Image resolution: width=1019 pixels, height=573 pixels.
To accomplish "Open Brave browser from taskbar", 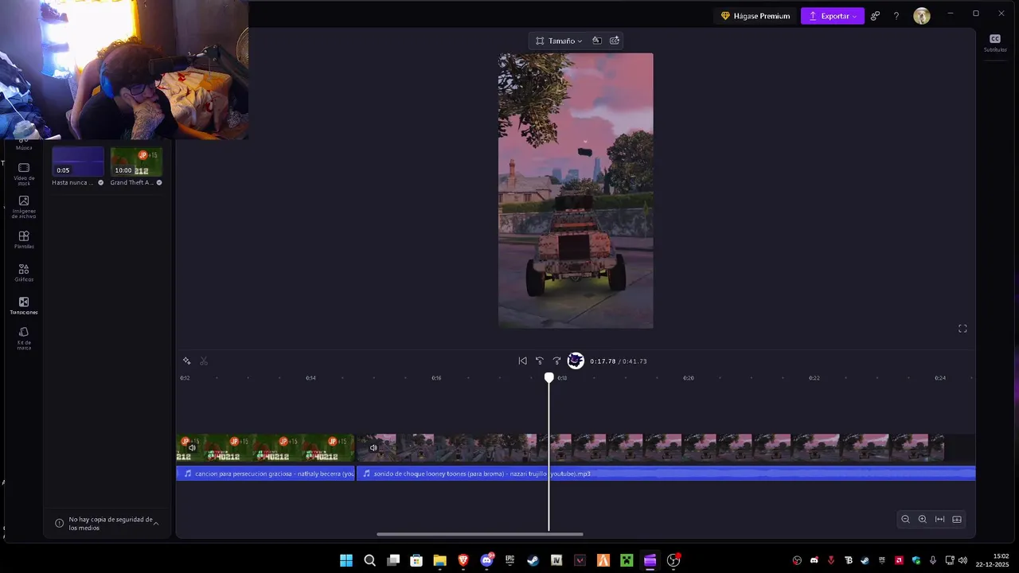I will (463, 560).
